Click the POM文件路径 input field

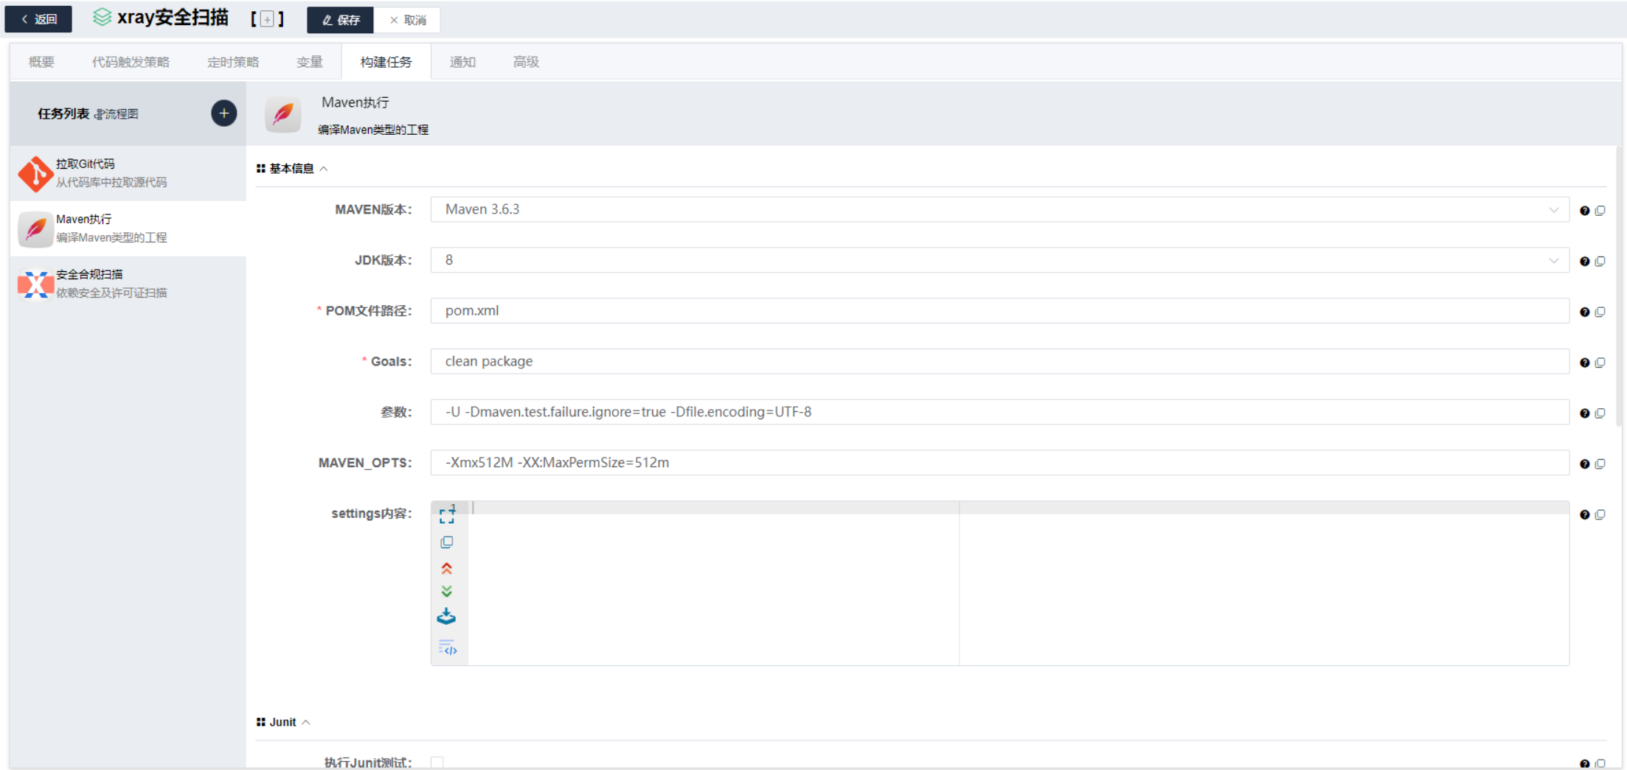(x=999, y=311)
